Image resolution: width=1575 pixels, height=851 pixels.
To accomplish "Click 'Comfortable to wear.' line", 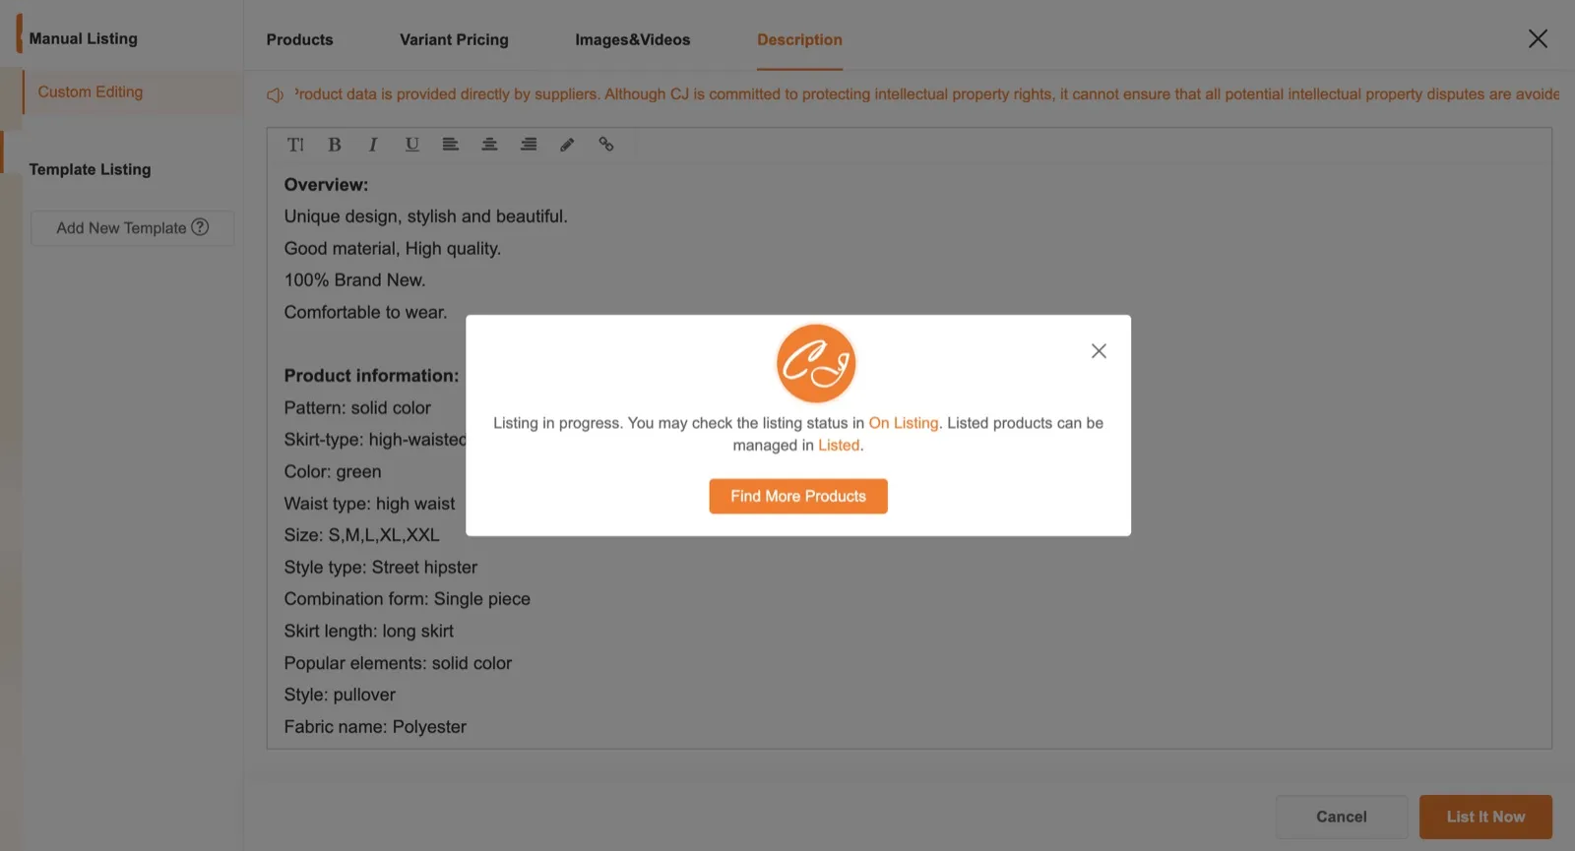I will pos(365,313).
